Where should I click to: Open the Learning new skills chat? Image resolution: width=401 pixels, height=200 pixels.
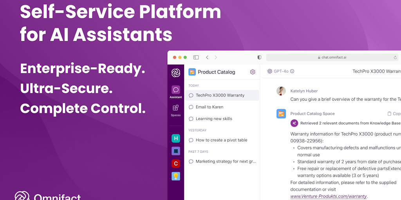(x=222, y=119)
